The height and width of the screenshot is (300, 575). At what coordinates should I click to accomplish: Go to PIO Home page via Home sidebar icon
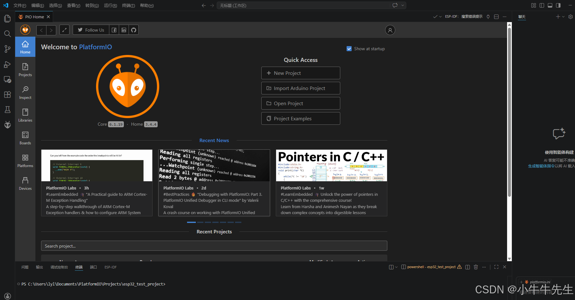point(25,47)
